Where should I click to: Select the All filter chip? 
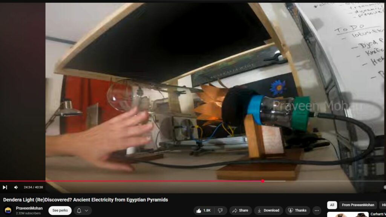tap(332, 205)
